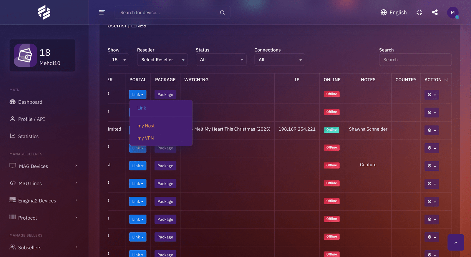Click the wallet credits icon
Image resolution: width=471 pixels, height=257 pixels.
[25, 55]
